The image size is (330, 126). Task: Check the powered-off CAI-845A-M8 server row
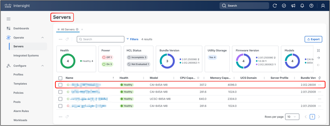point(60,106)
